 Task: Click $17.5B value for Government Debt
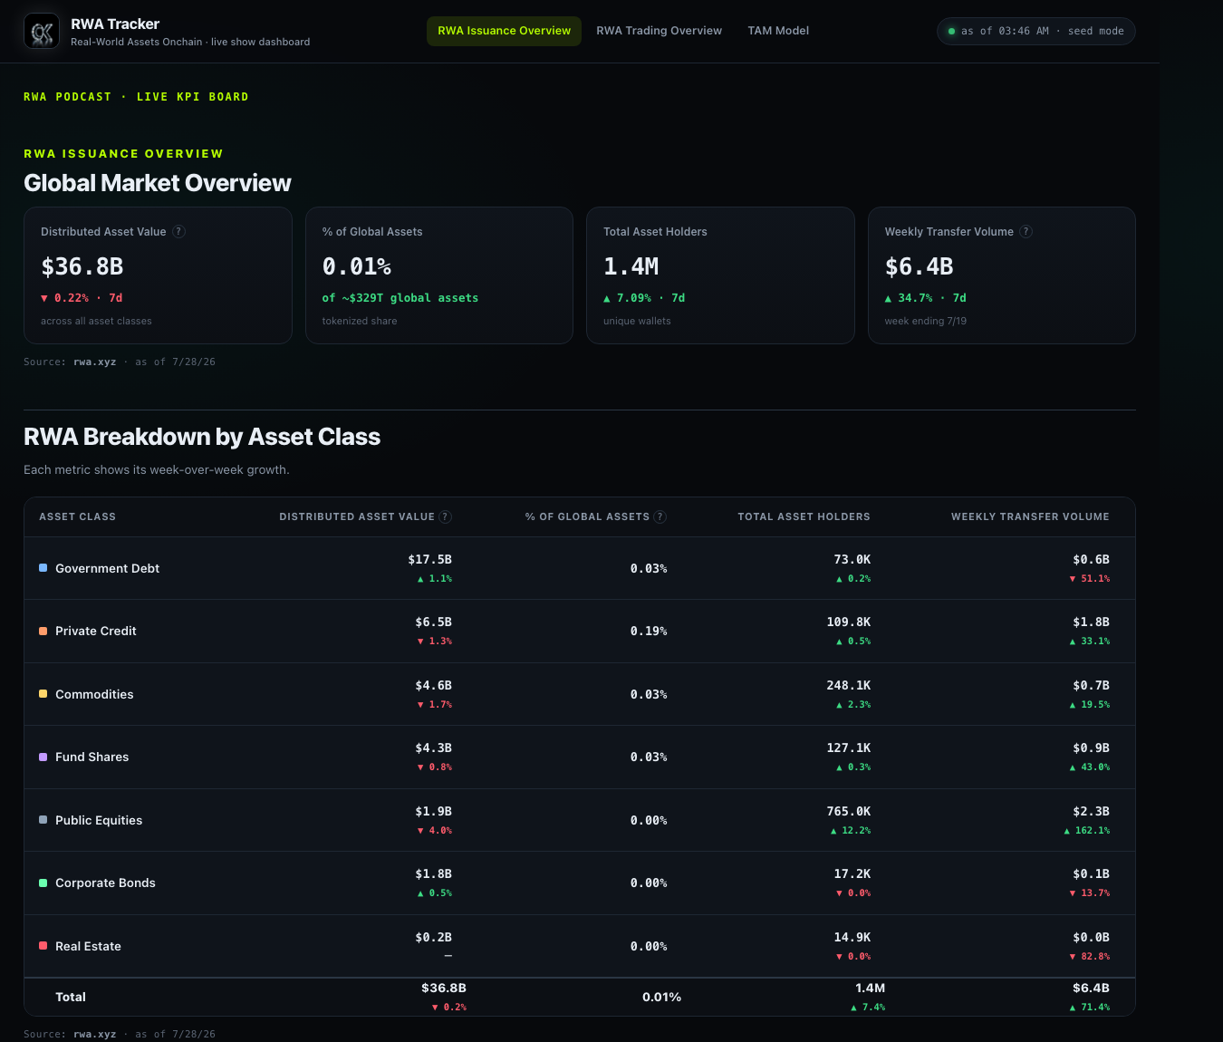pos(430,560)
